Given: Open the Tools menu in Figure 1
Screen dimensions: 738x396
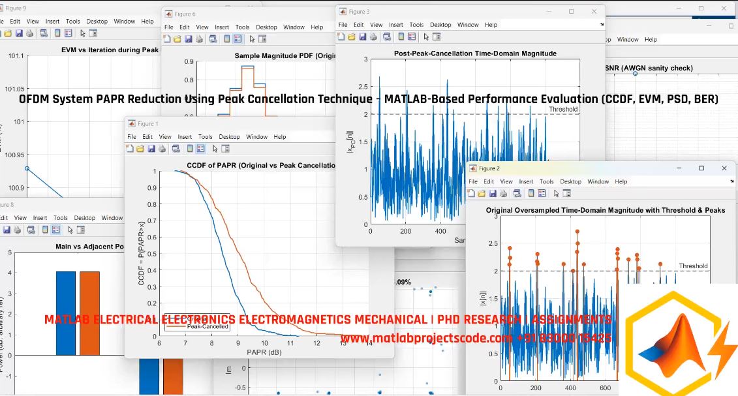Looking at the screenshot, I should 206,136.
